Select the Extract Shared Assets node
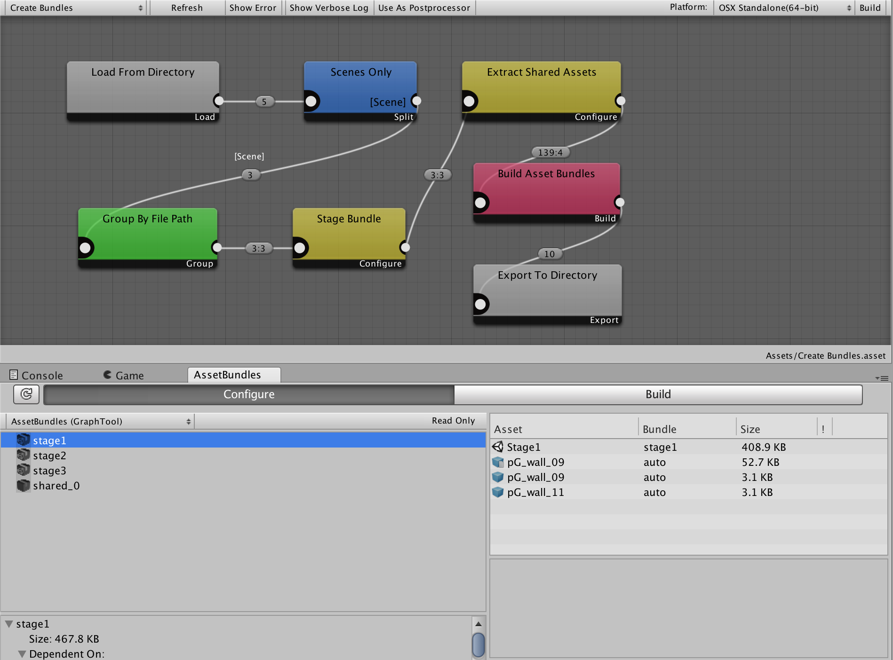Viewport: 893px width, 660px height. tap(541, 91)
